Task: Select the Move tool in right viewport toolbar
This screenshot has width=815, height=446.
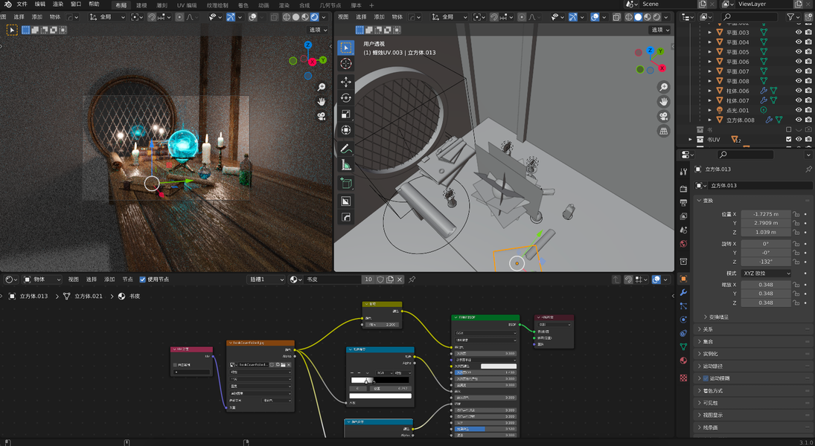Action: [345, 82]
